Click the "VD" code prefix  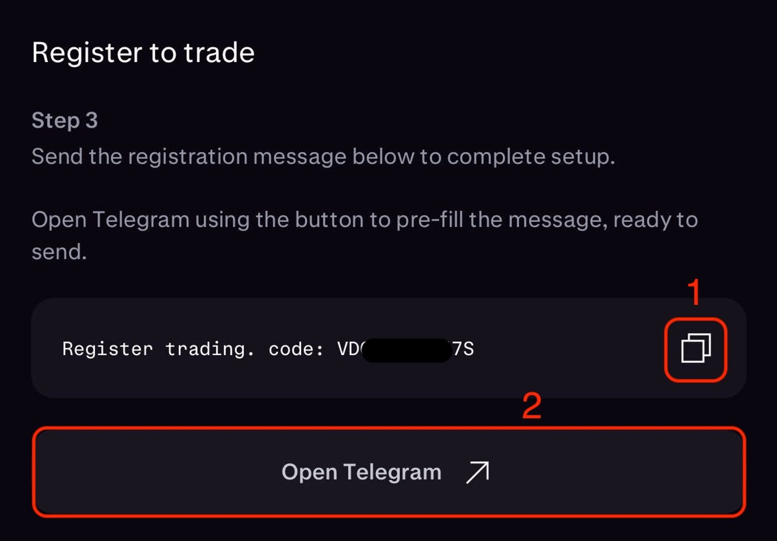[x=349, y=349]
